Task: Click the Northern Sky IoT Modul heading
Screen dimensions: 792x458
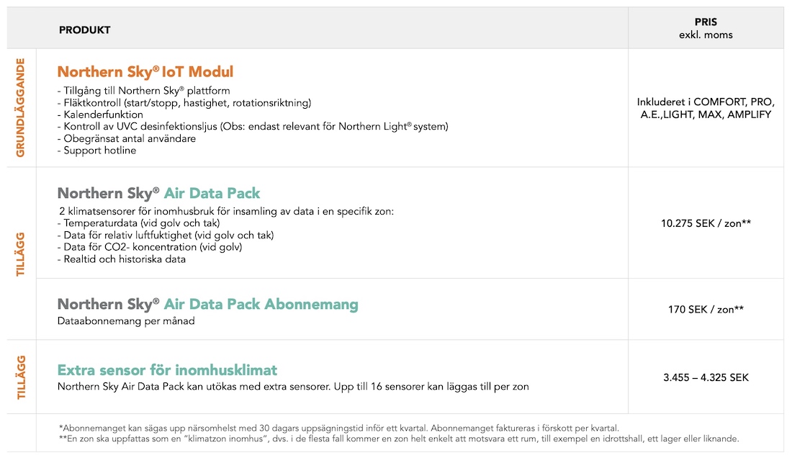Action: click(x=145, y=72)
